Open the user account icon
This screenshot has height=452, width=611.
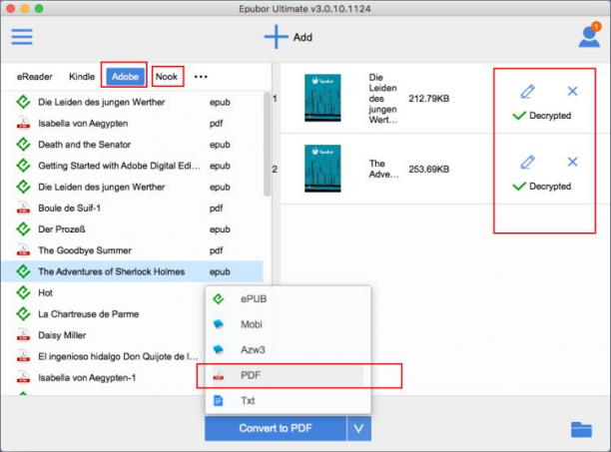coord(589,35)
